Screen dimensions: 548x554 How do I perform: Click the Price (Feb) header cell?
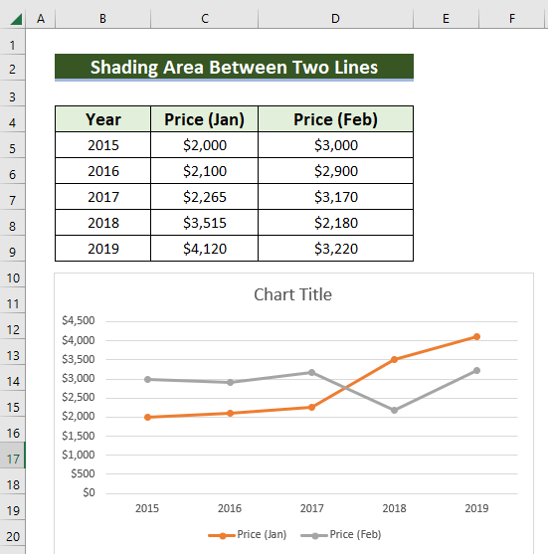point(335,119)
